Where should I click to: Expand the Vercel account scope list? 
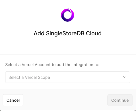coord(68,77)
